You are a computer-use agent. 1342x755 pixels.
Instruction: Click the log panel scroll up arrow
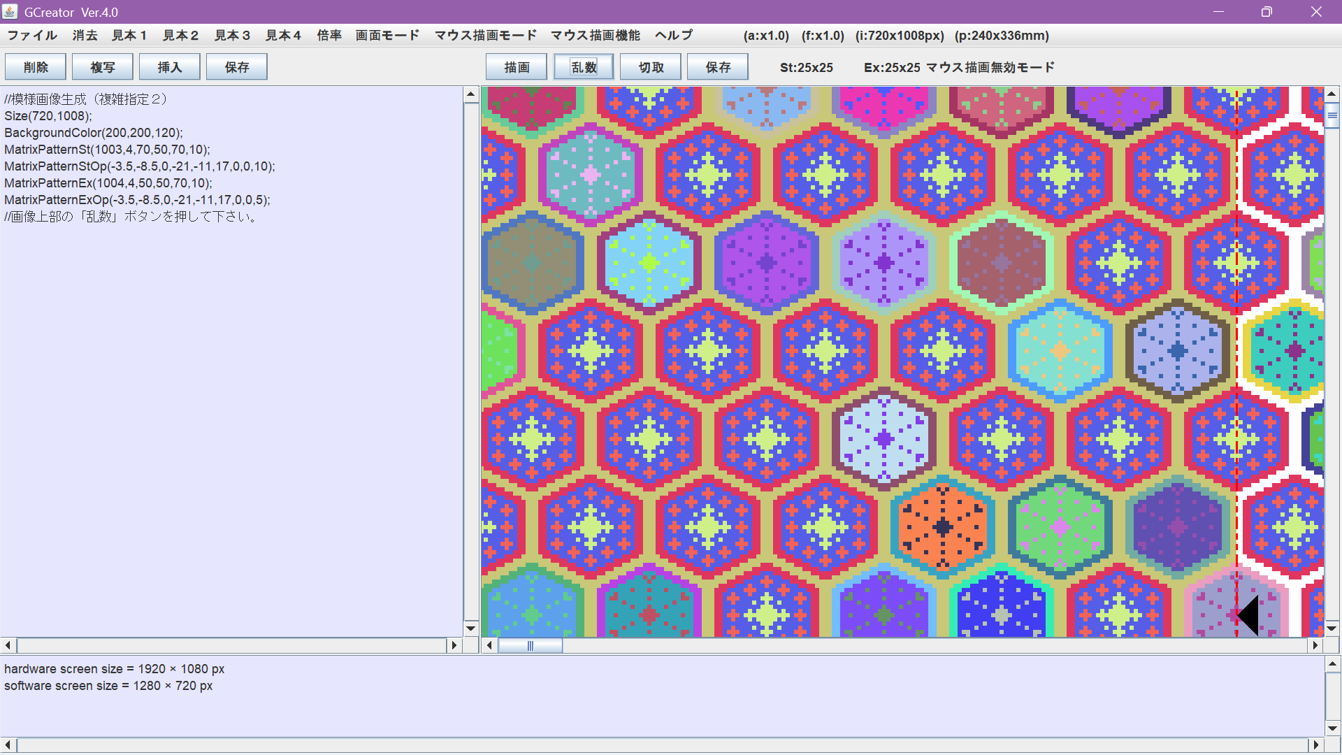click(1332, 664)
